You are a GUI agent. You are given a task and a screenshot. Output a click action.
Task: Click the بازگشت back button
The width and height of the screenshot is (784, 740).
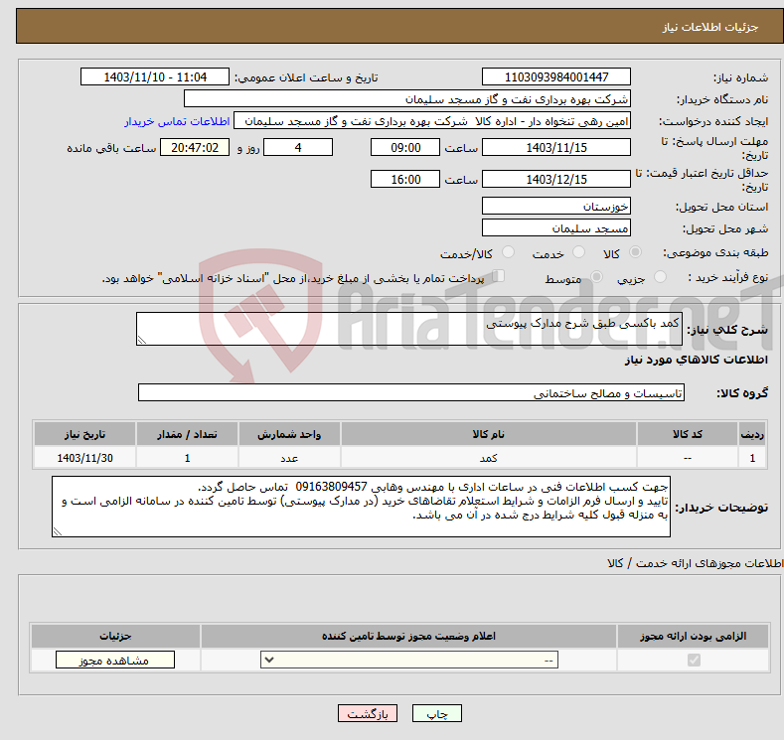click(368, 713)
